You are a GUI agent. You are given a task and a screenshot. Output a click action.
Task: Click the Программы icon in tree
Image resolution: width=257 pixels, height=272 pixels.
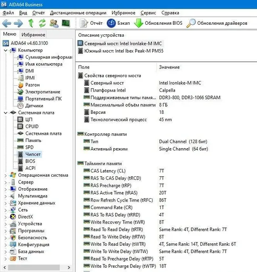click(x=13, y=231)
